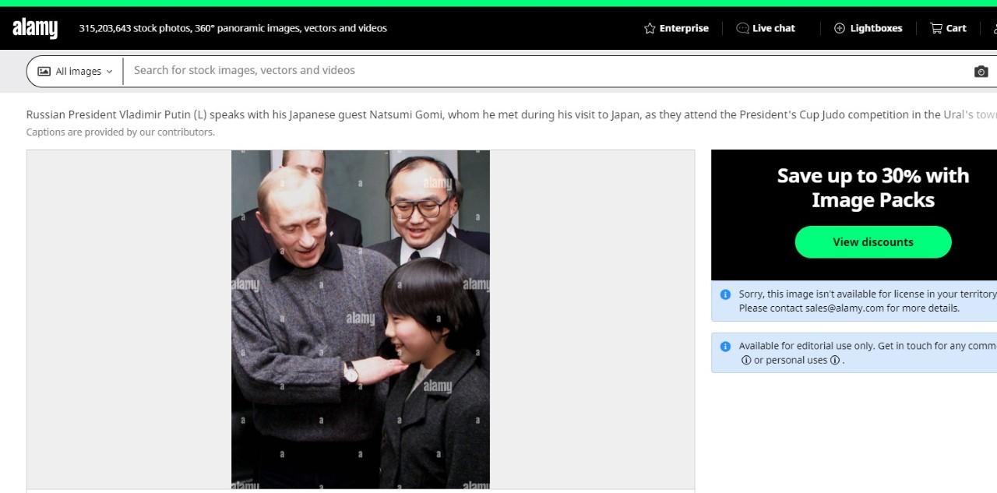Click the main Putin judo stock photo

click(360, 319)
